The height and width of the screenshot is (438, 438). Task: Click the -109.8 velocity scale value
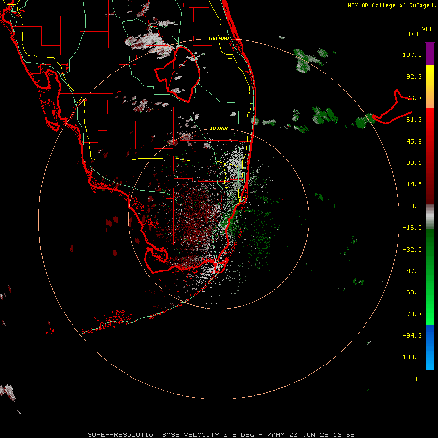coord(411,357)
